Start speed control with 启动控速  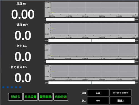pos(61,97)
